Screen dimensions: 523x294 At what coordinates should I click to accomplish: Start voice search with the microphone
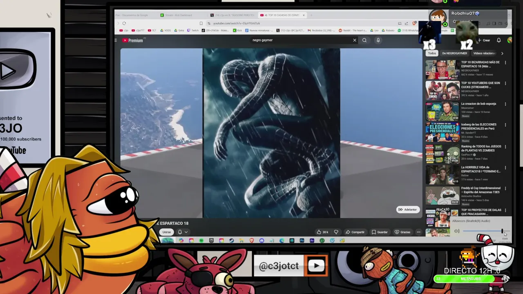[x=378, y=40]
